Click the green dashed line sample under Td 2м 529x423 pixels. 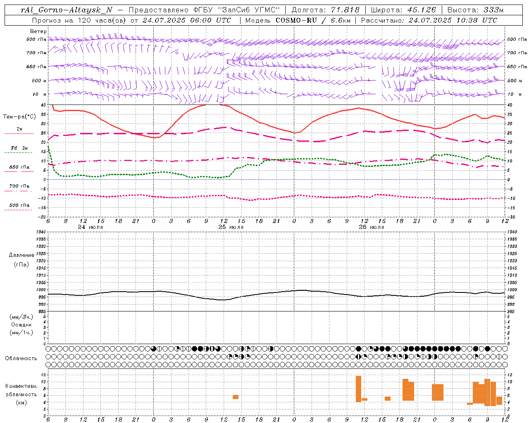tap(18, 152)
